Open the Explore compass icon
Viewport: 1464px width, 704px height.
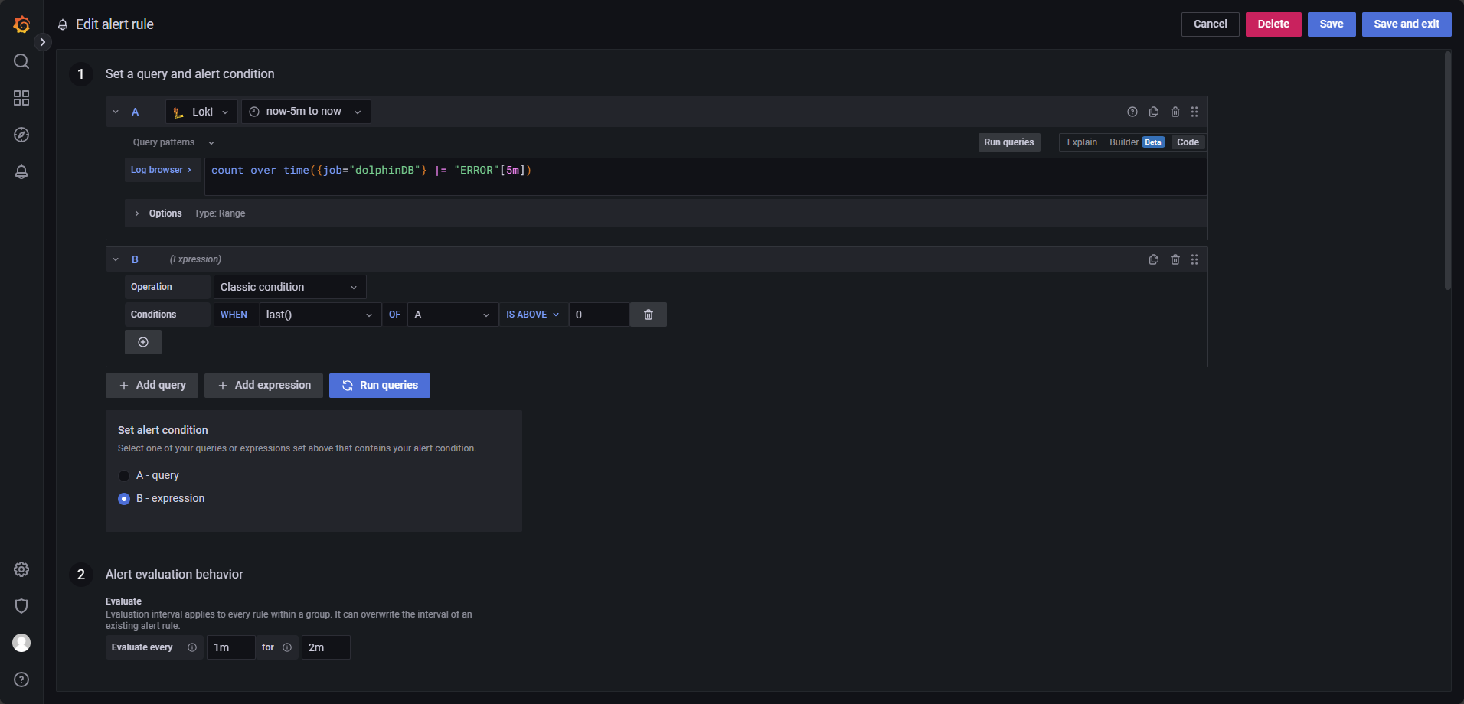21,135
